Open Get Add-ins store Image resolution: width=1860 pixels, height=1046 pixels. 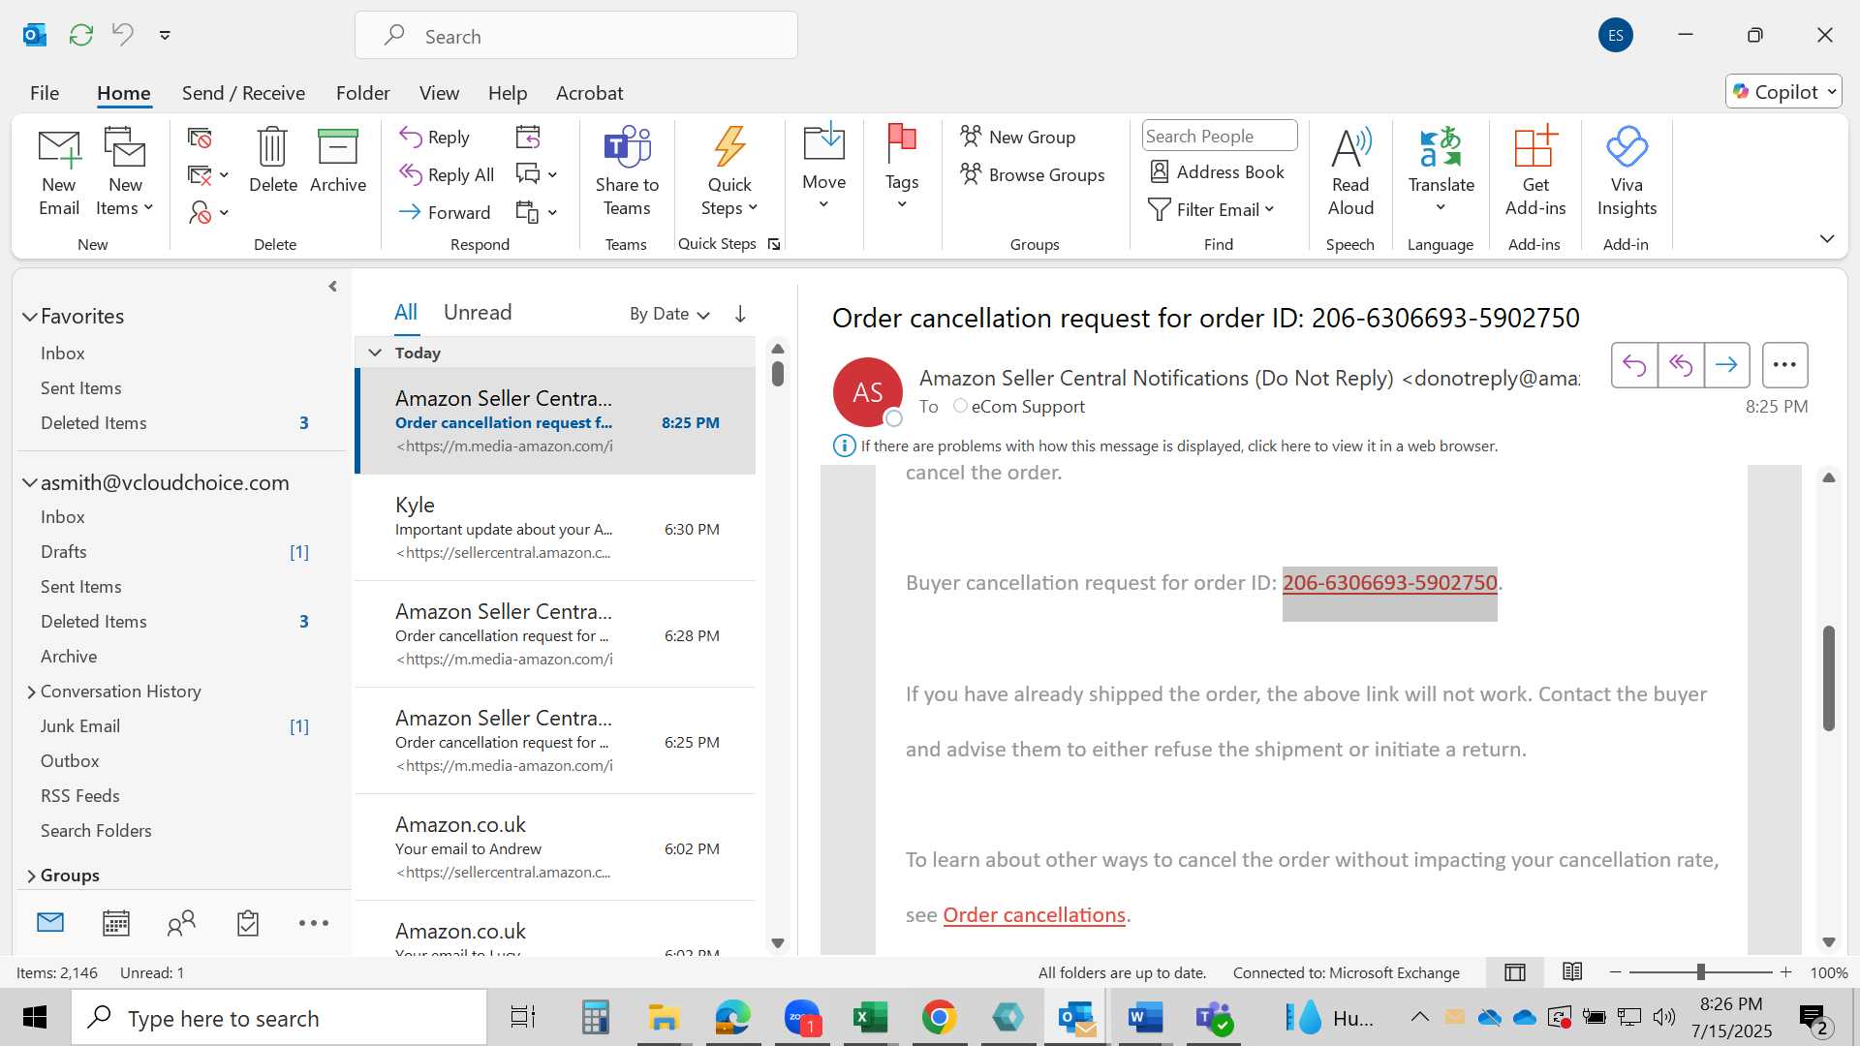1535,172
